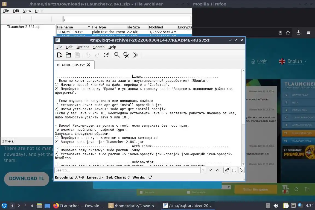Open the Edit menu in the text editor
Image resolution: width=315 pixels, height=210 pixels.
(x=69, y=47)
